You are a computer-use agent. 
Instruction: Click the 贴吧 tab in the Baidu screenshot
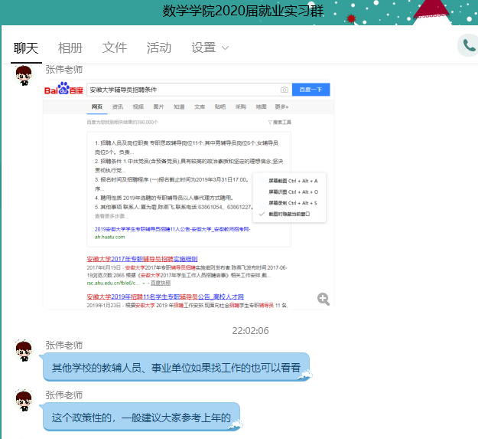[220, 106]
